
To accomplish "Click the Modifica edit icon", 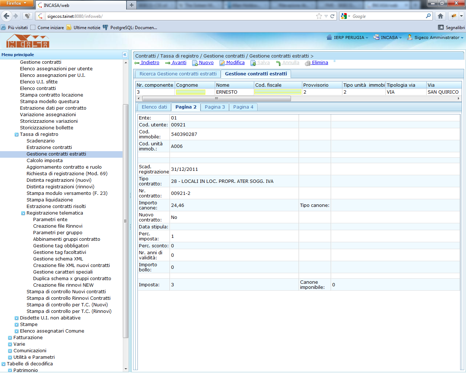I will pyautogui.click(x=222, y=63).
